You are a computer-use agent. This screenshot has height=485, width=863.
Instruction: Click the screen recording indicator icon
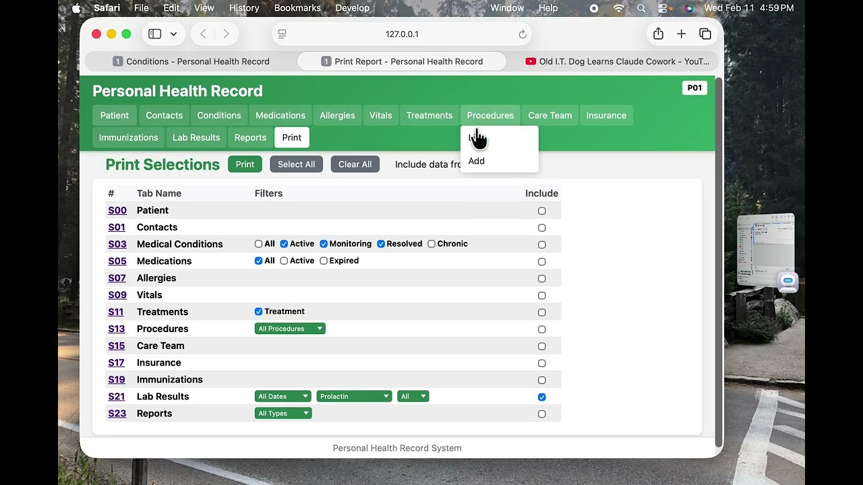[x=594, y=8]
